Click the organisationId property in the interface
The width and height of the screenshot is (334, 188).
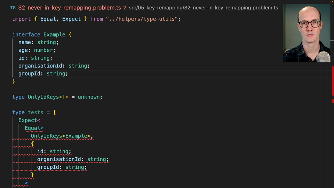[40, 66]
